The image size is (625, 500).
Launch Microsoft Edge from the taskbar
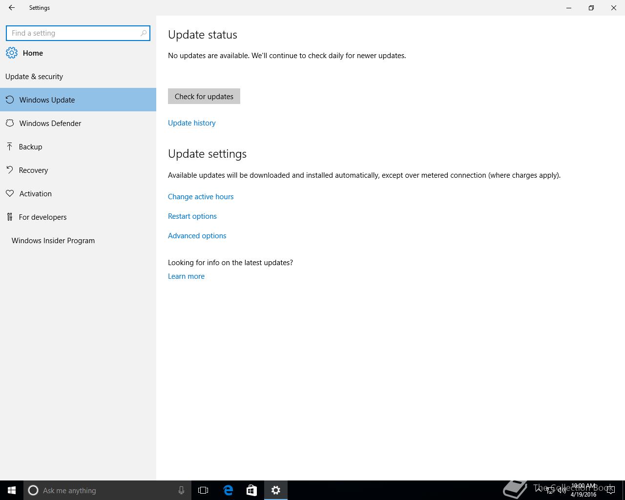pyautogui.click(x=228, y=490)
